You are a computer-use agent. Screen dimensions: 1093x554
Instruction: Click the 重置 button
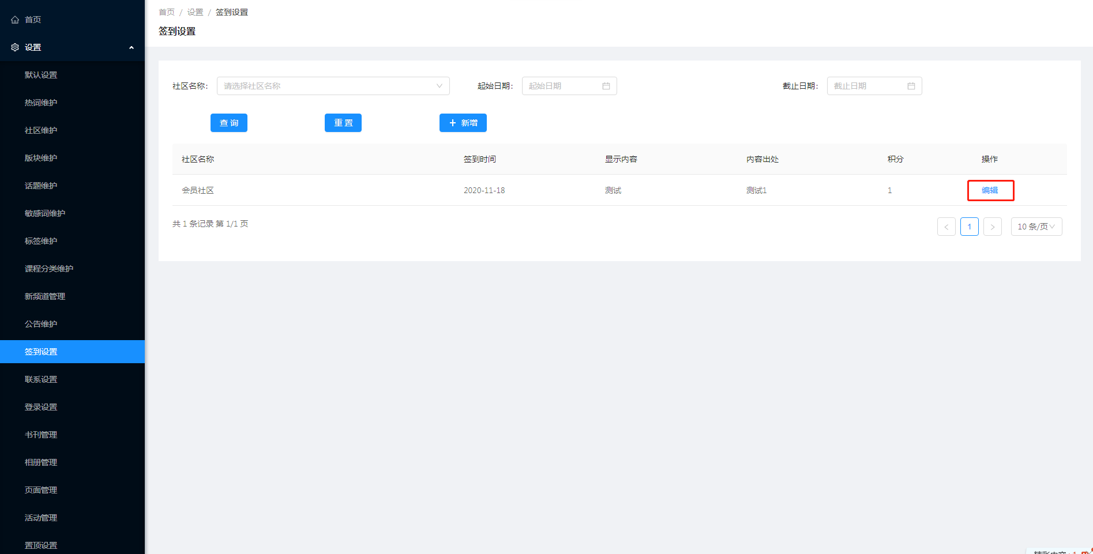point(343,123)
